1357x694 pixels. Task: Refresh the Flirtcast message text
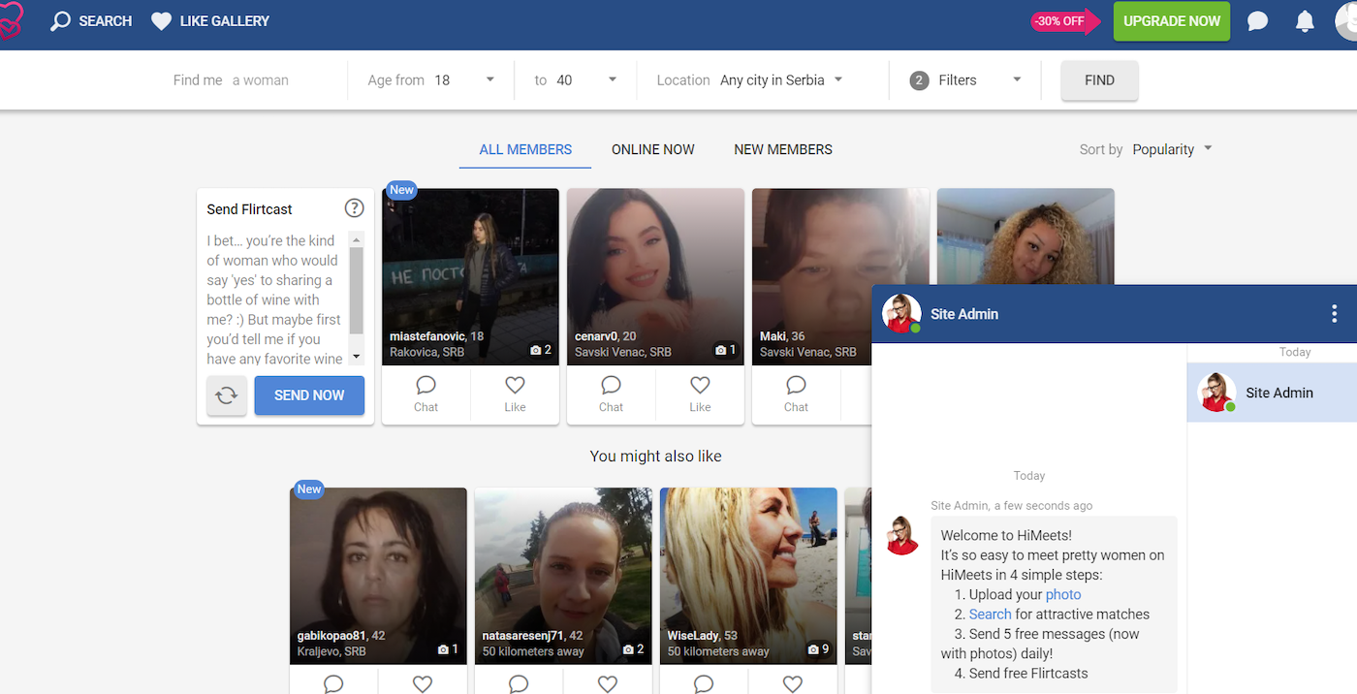[x=227, y=395]
